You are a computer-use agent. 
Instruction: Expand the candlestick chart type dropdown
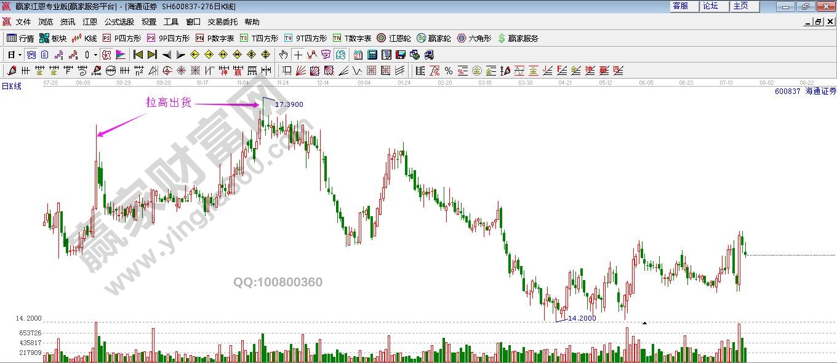click(95, 55)
